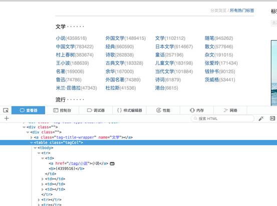Click the seaside image thumbnail at right
The height and width of the screenshot is (206, 277).
(274, 73)
